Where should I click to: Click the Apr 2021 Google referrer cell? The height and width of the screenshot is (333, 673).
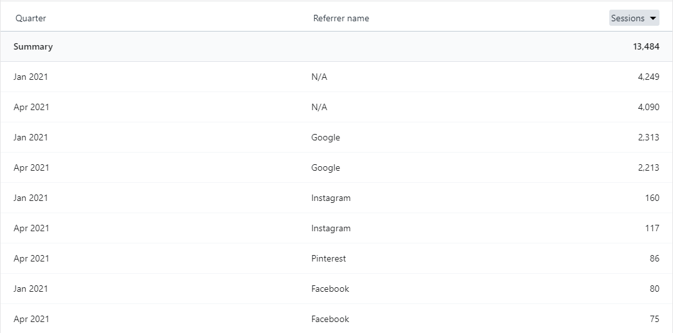point(325,167)
